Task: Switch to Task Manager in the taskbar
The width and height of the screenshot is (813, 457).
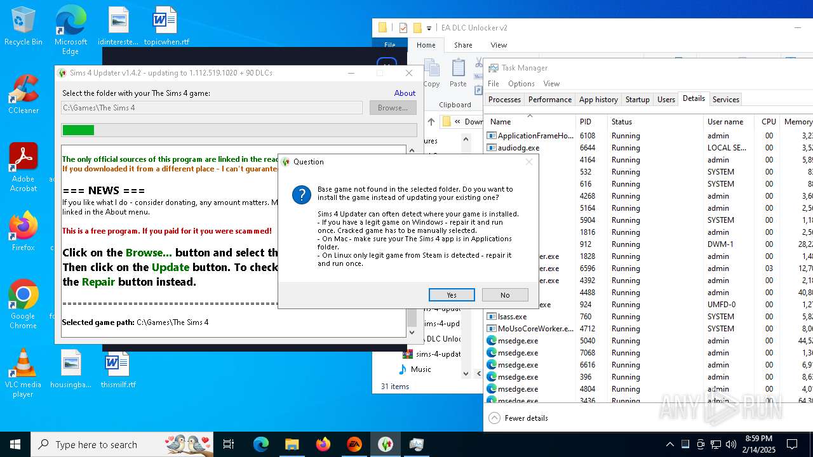Action: click(x=416, y=444)
